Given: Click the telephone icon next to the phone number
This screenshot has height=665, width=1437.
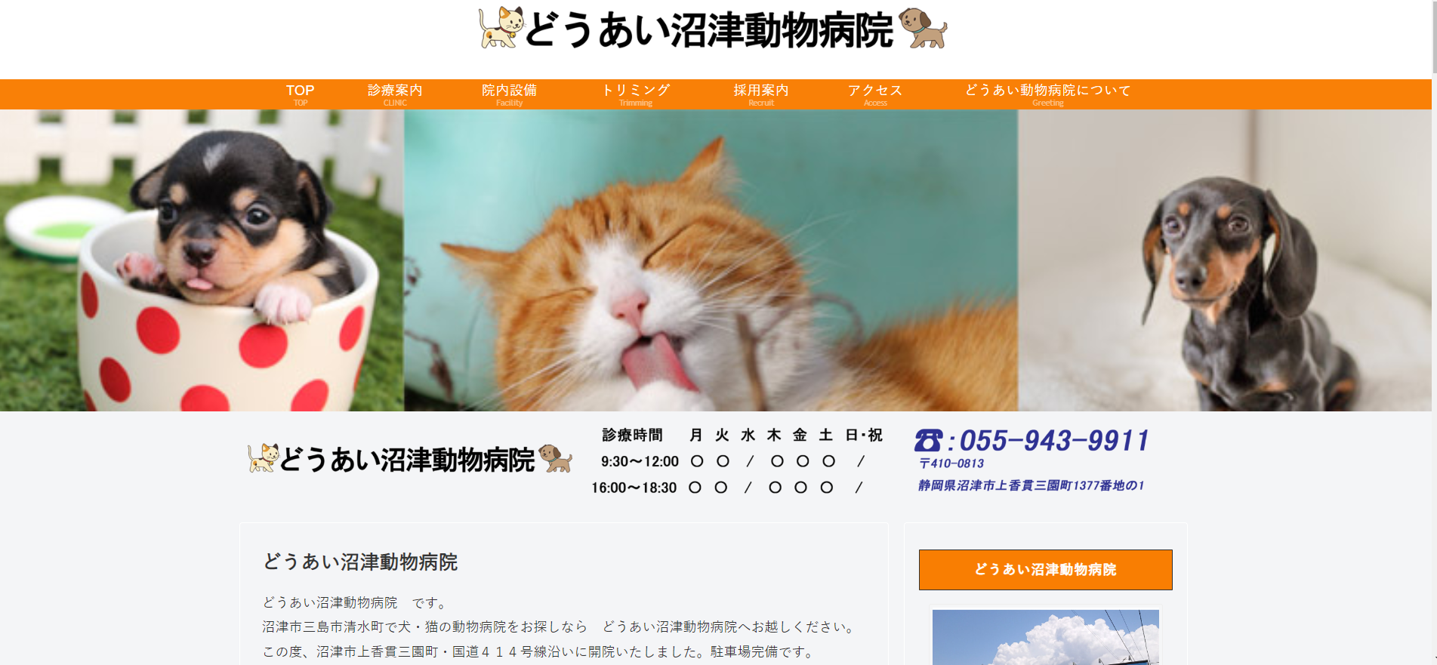Looking at the screenshot, I should pyautogui.click(x=928, y=440).
